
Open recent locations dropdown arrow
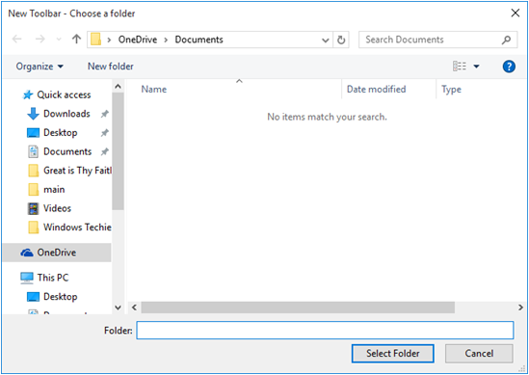[x=59, y=40]
